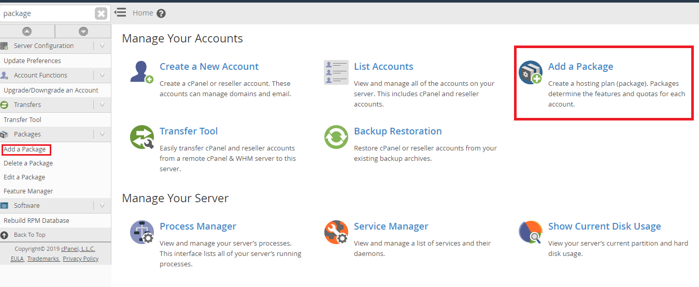Viewport: 699px width, 287px height.
Task: Click the Transfers section header label
Action: click(27, 105)
